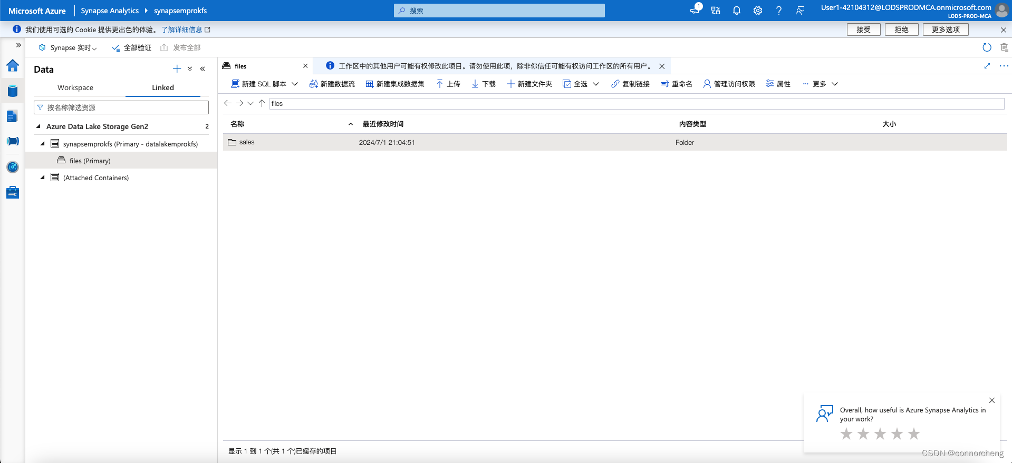Open the Develop hub document icon
Viewport: 1012px width, 463px height.
pos(13,116)
